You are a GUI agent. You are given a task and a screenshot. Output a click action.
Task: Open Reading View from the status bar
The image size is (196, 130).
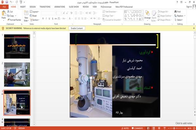(x=159, y=128)
